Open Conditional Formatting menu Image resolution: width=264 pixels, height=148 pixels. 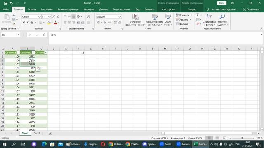pos(135,20)
